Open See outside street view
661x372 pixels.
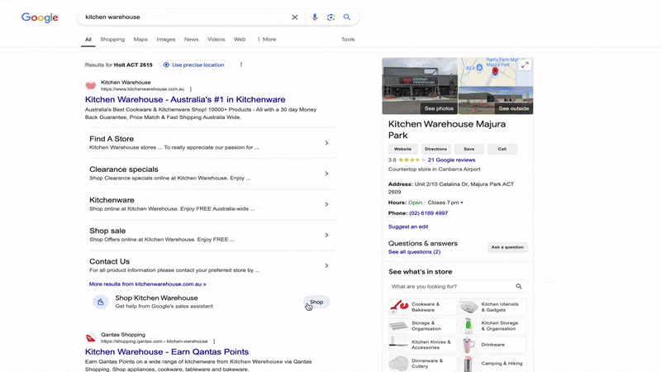[513, 108]
